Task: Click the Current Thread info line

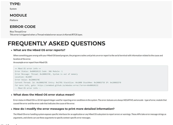Action: [x=68, y=82]
